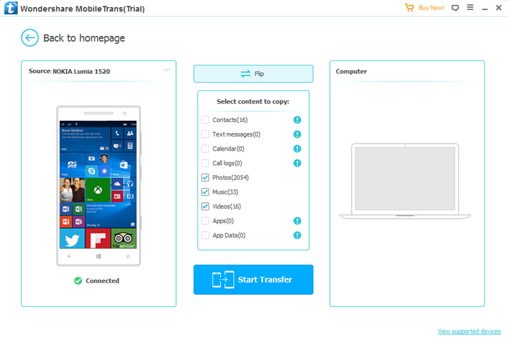Check the Contacts(16) checkbox
This screenshot has width=507, height=340.
tap(205, 120)
